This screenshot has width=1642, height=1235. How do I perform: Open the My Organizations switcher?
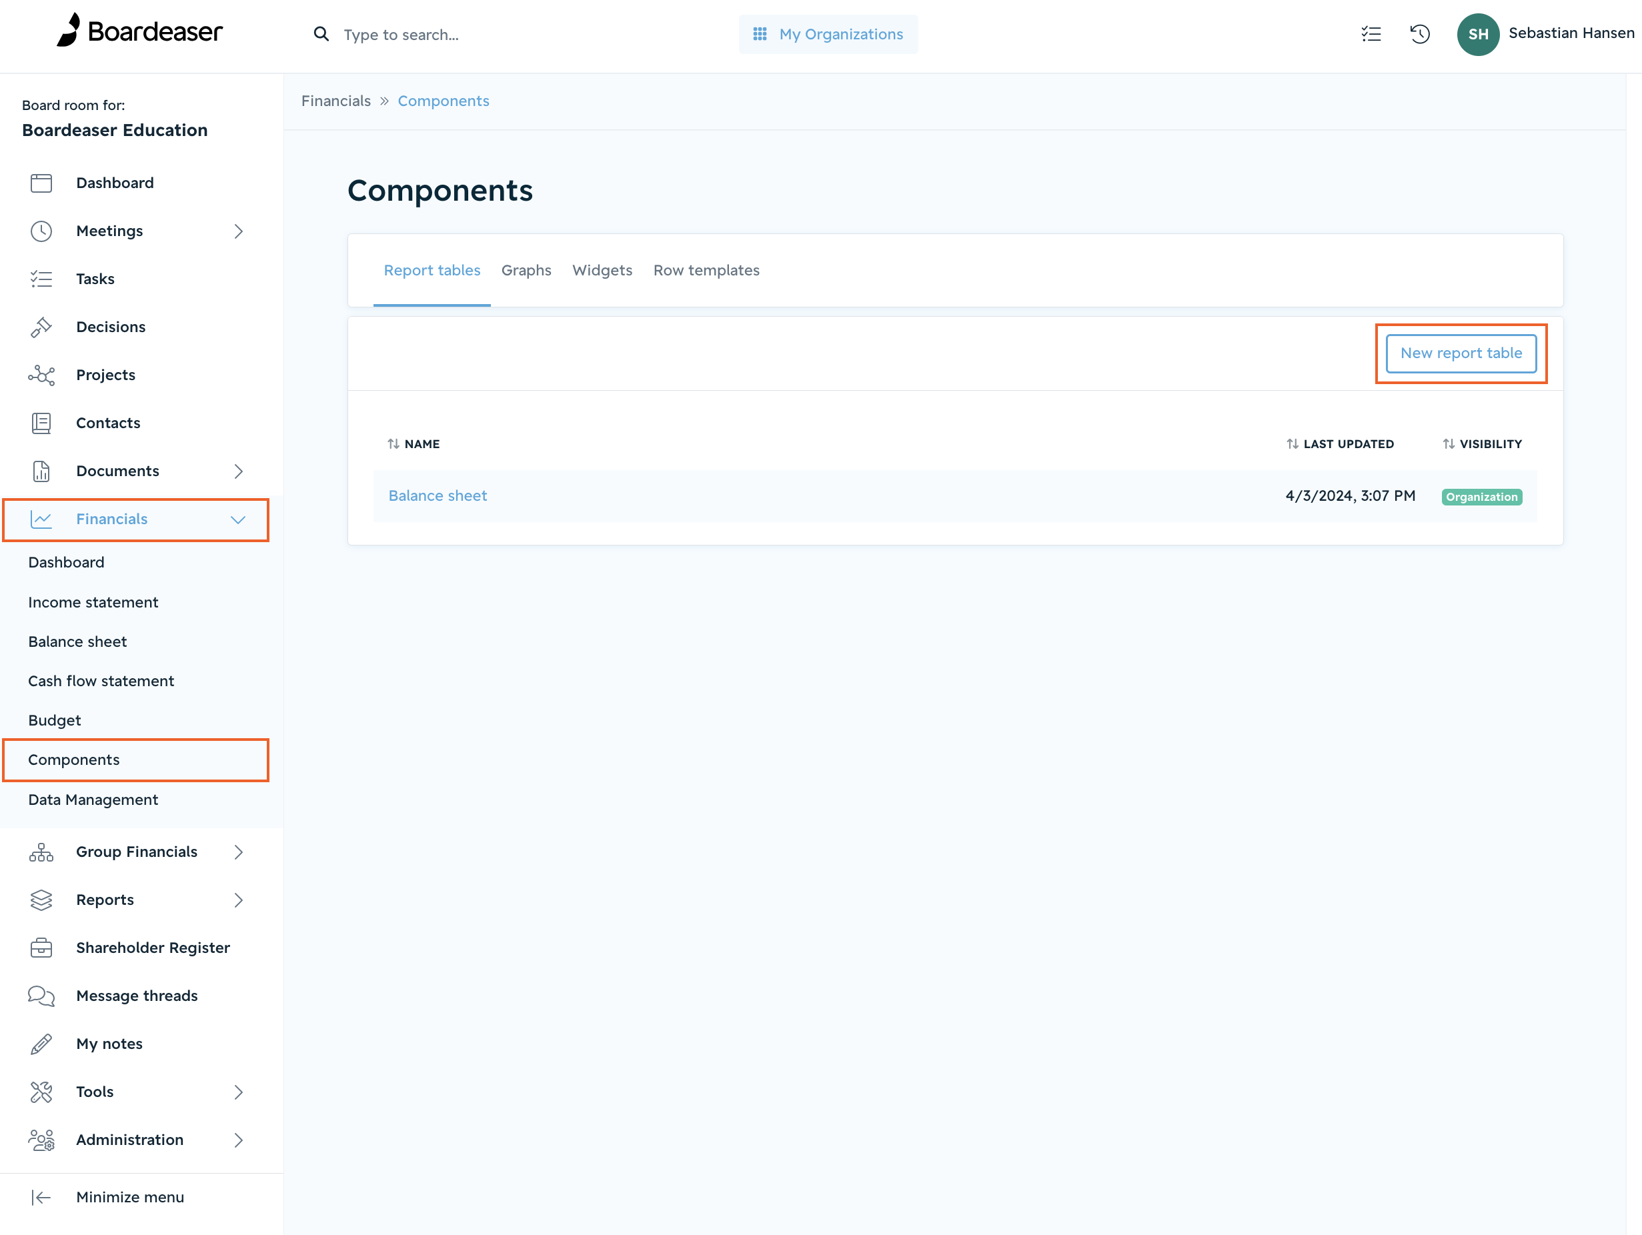click(828, 34)
